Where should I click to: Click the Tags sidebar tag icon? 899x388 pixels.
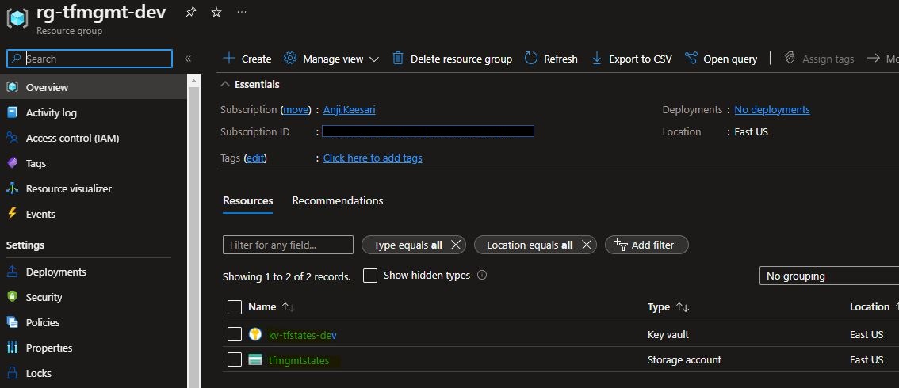point(12,163)
